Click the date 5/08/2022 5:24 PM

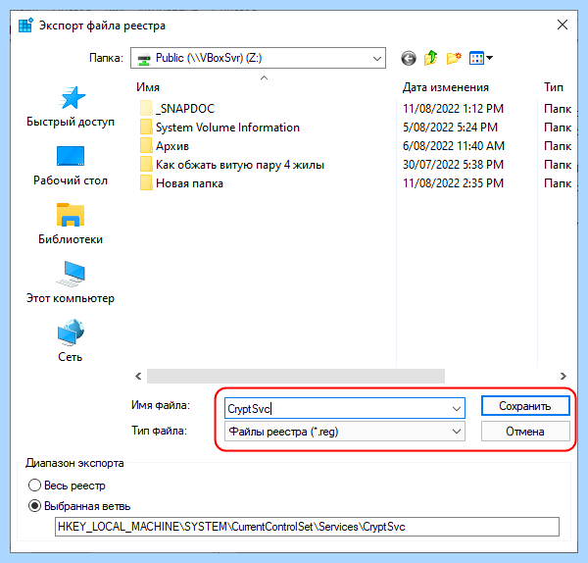(450, 128)
